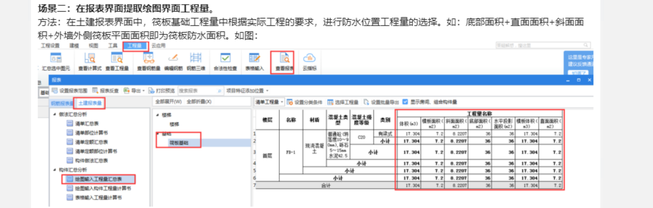The height and width of the screenshot is (208, 653).
Task: Click the 合计 total row label
Action: 326,185
